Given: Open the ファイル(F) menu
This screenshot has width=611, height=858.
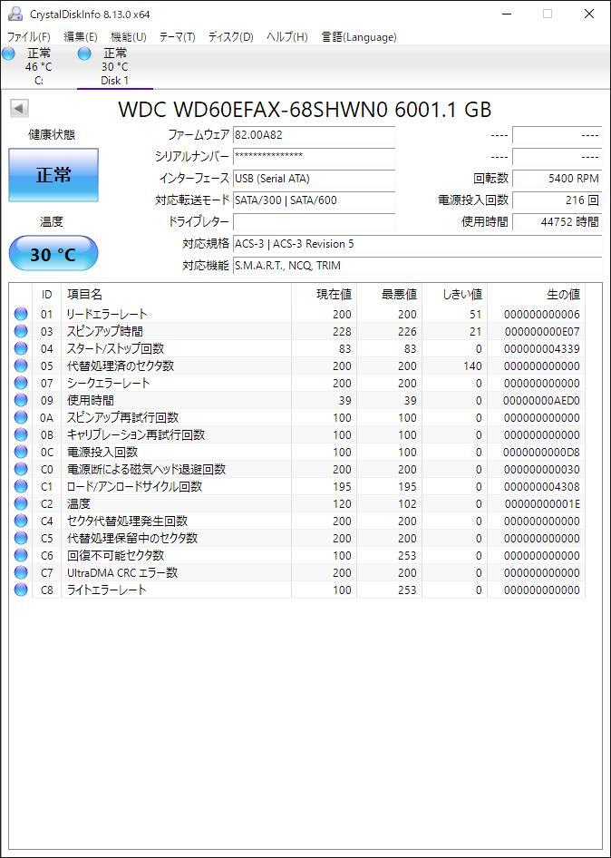Looking at the screenshot, I should (28, 37).
